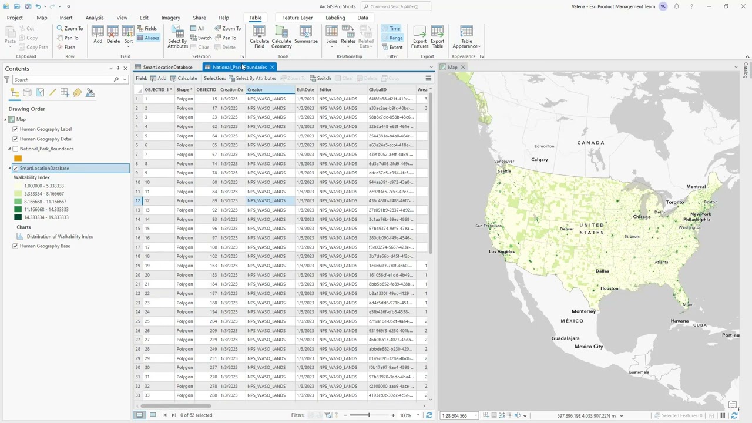The width and height of the screenshot is (752, 423).
Task: Open the Calculate Field tool
Action: pos(259,37)
